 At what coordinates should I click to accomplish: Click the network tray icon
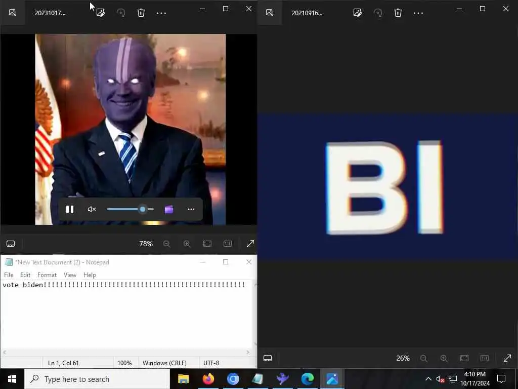coord(453,379)
